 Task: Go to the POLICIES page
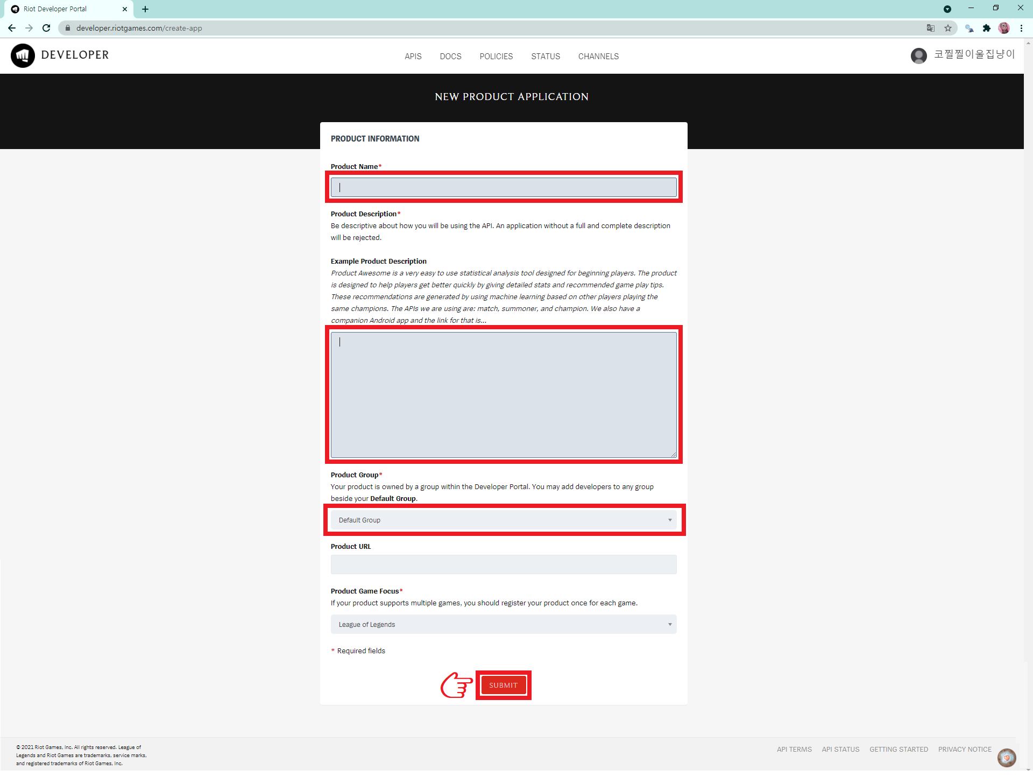pos(496,56)
